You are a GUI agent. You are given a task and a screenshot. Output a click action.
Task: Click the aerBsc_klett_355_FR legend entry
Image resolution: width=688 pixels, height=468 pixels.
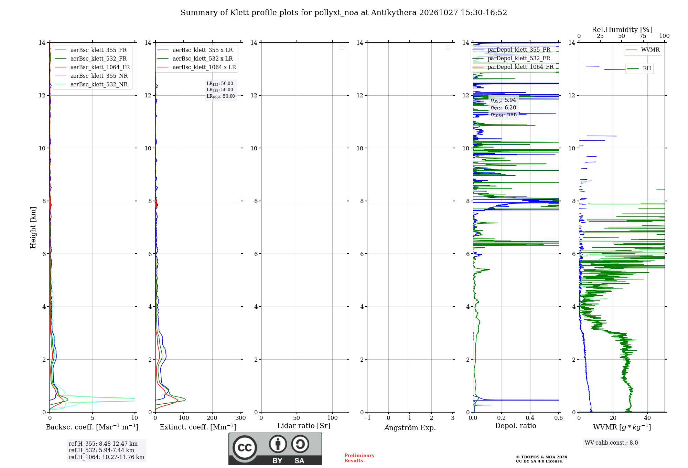91,50
